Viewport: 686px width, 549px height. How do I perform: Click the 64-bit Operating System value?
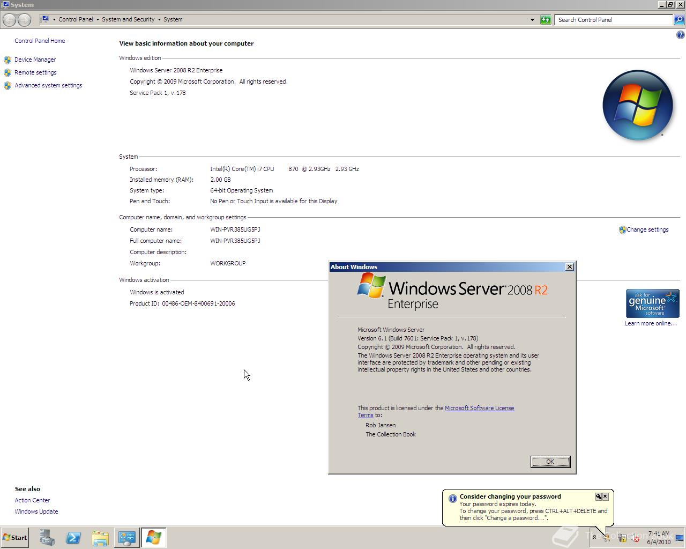tap(242, 190)
